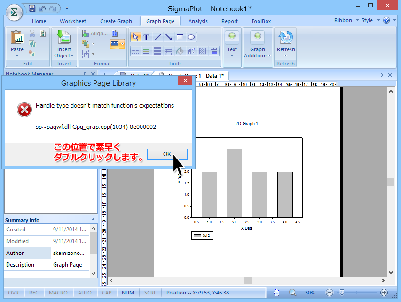Select the Ellipse drawing tool
This screenshot has height=302, width=401.
pyautogui.click(x=191, y=37)
